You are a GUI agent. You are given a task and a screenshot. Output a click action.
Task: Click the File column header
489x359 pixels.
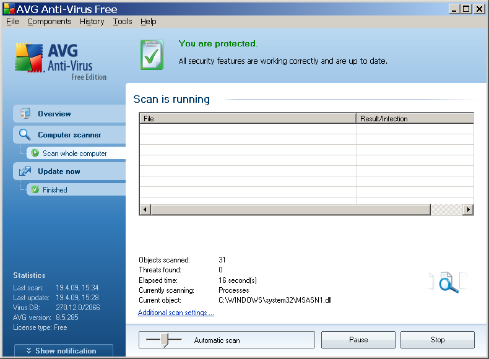pos(248,118)
